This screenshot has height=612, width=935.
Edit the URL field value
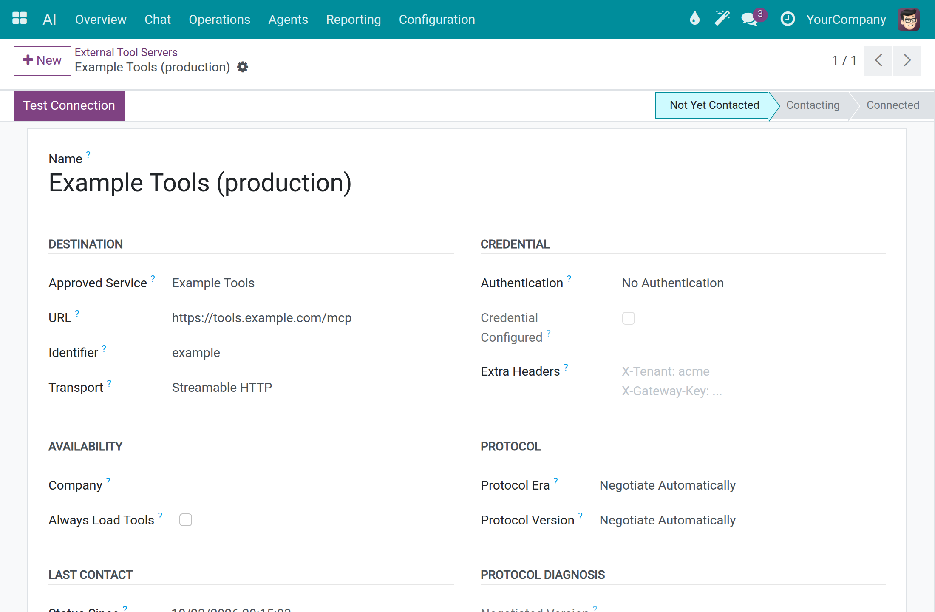coord(312,318)
